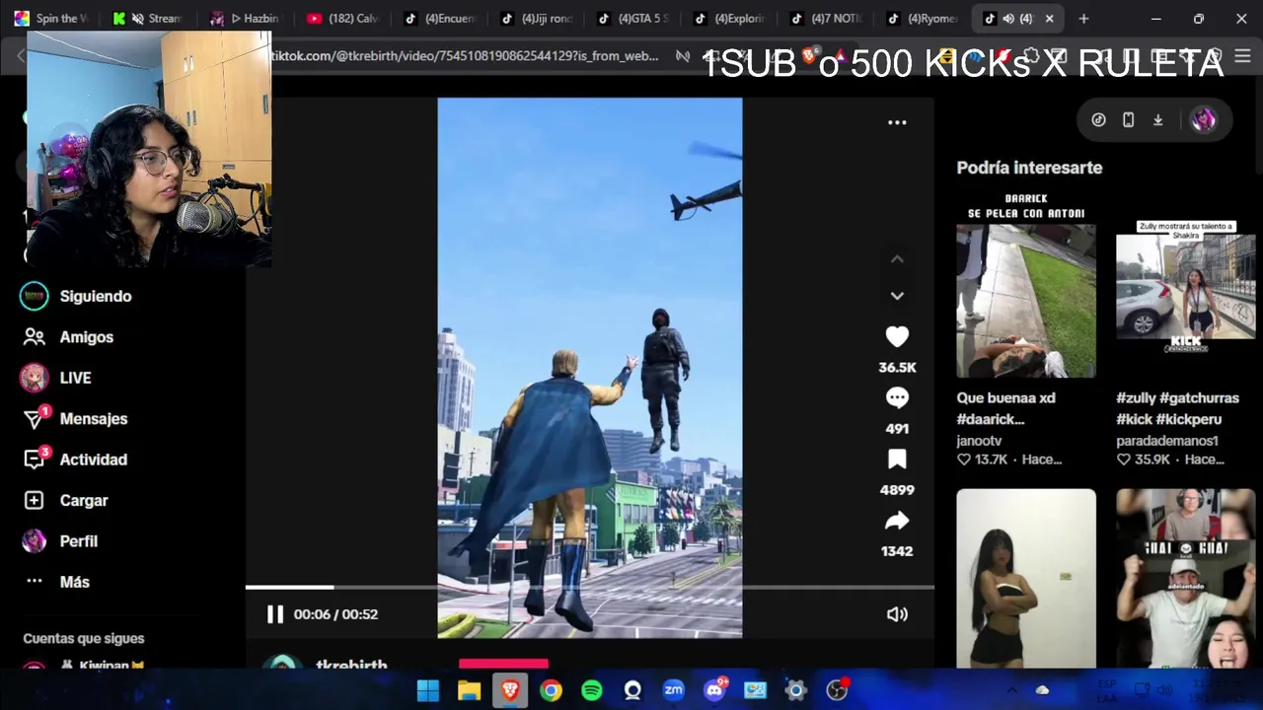Click the download desktop app icon
The width and height of the screenshot is (1263, 710).
tap(1158, 120)
